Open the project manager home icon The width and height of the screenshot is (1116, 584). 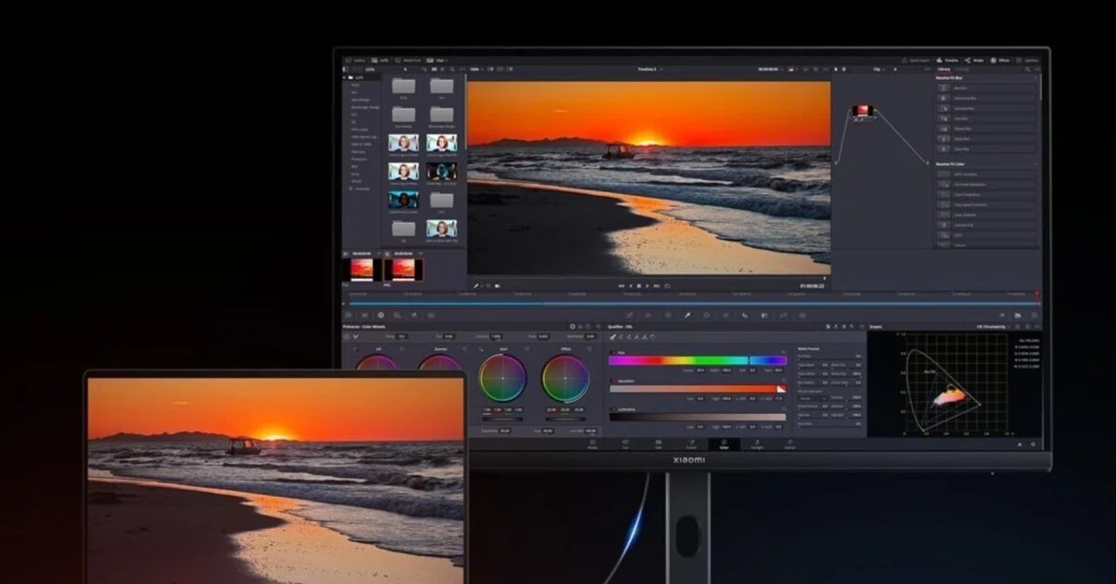coord(1020,445)
